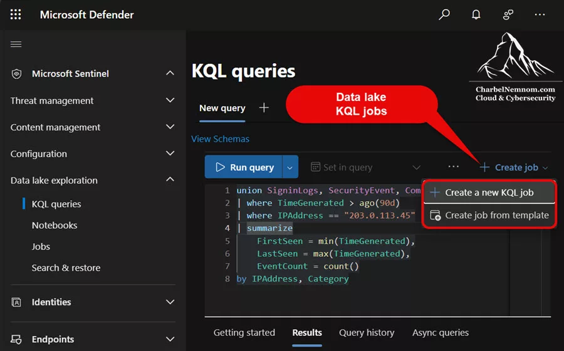Viewport: 564px width, 351px height.
Task: Open Jobs in the sidebar
Action: click(41, 246)
